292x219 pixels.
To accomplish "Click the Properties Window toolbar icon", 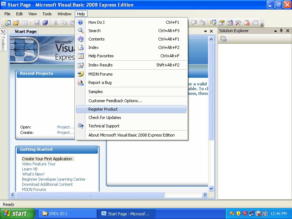I will tap(222, 23).
